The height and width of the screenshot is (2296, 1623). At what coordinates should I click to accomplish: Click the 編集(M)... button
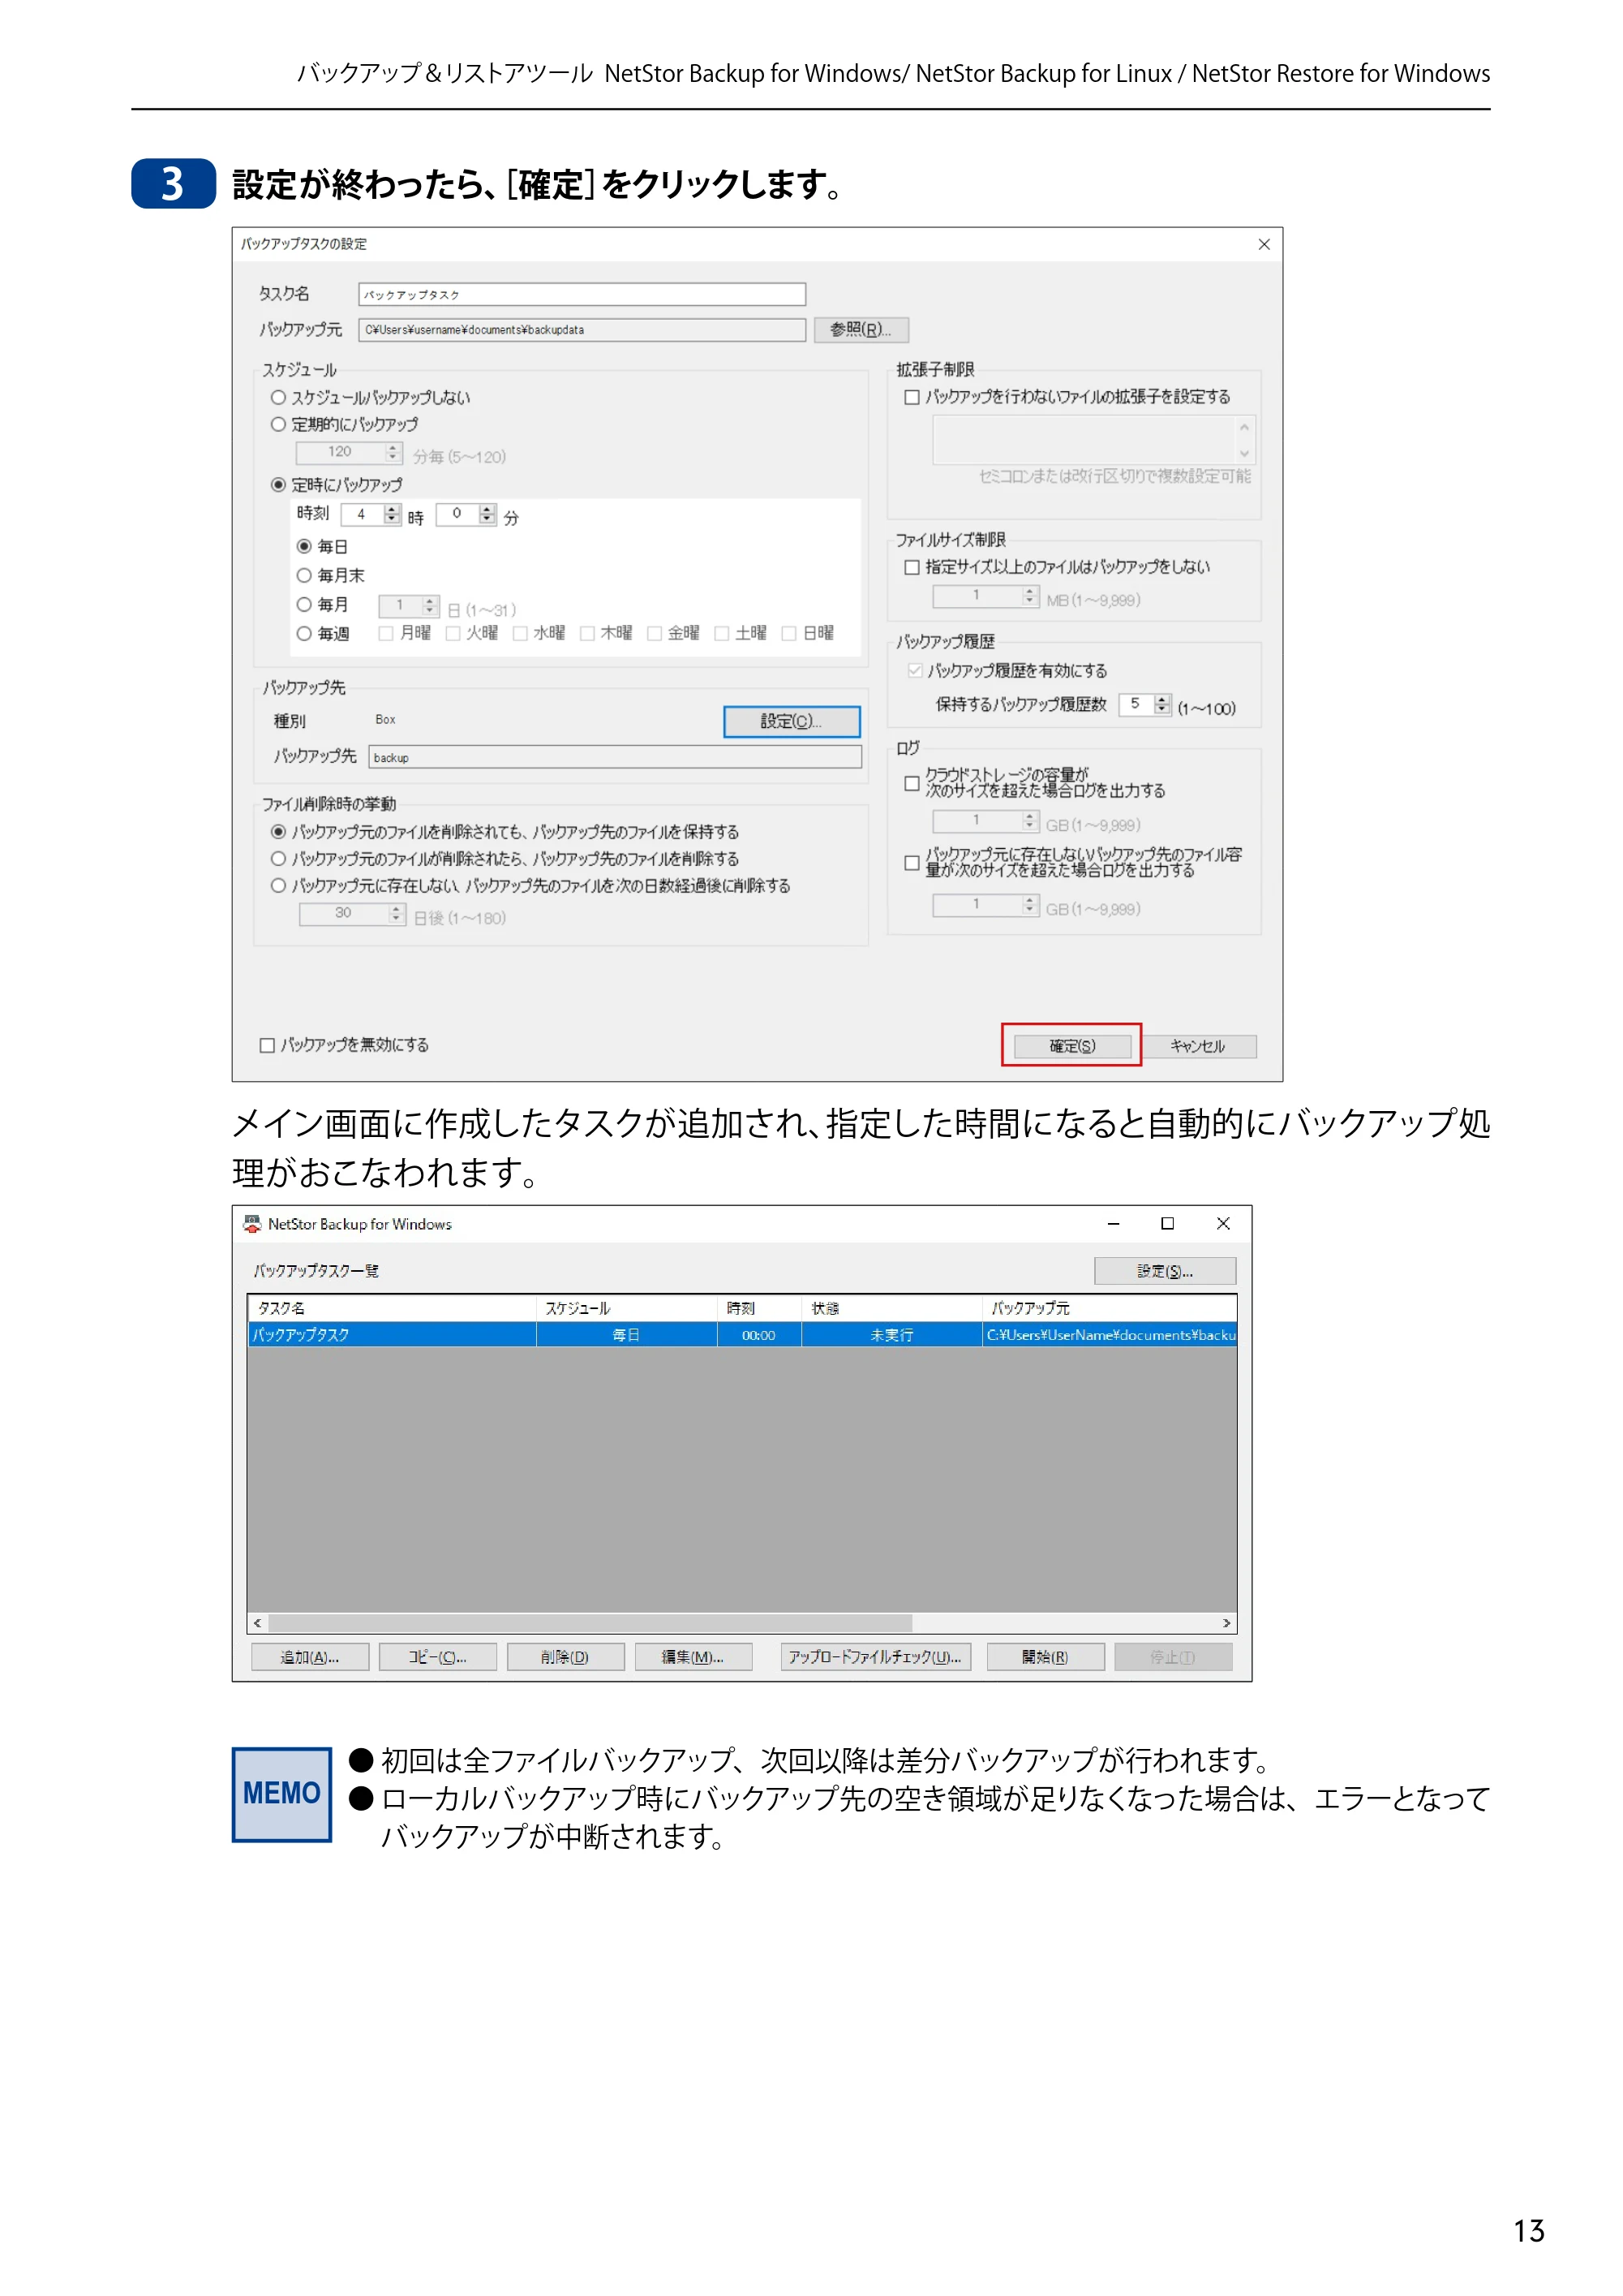pos(693,1657)
